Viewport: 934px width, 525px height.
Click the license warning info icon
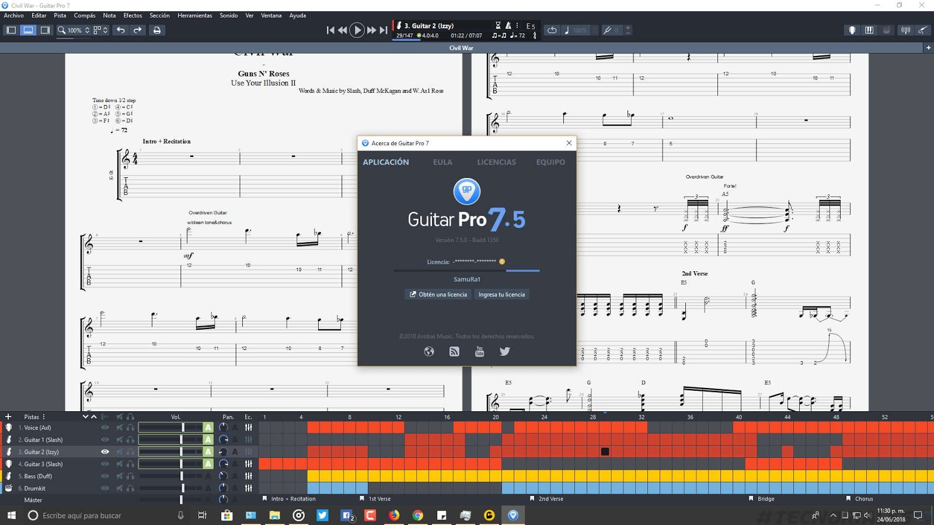click(502, 261)
